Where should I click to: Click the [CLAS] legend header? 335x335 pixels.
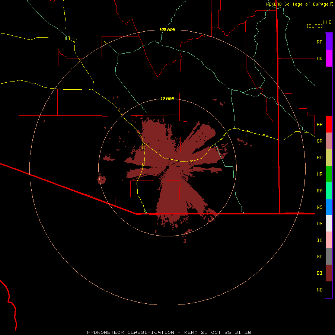point(315,26)
